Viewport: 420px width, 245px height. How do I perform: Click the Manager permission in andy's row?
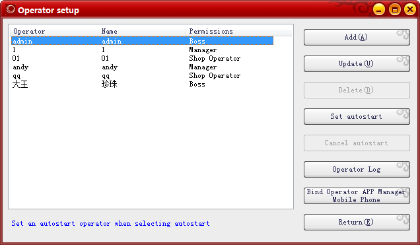[x=203, y=67]
